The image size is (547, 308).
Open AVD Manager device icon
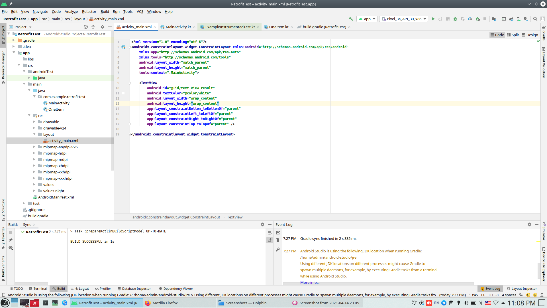519,19
